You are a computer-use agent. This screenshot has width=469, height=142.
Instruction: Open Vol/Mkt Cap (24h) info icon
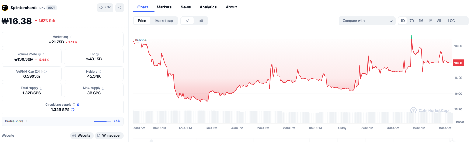coord(45,71)
